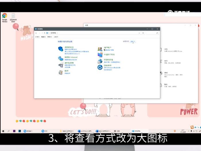Open Google Chrome desktop shortcut

(x=5, y=18)
